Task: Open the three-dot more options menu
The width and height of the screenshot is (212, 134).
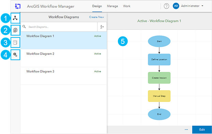Action: pyautogui.click(x=186, y=130)
